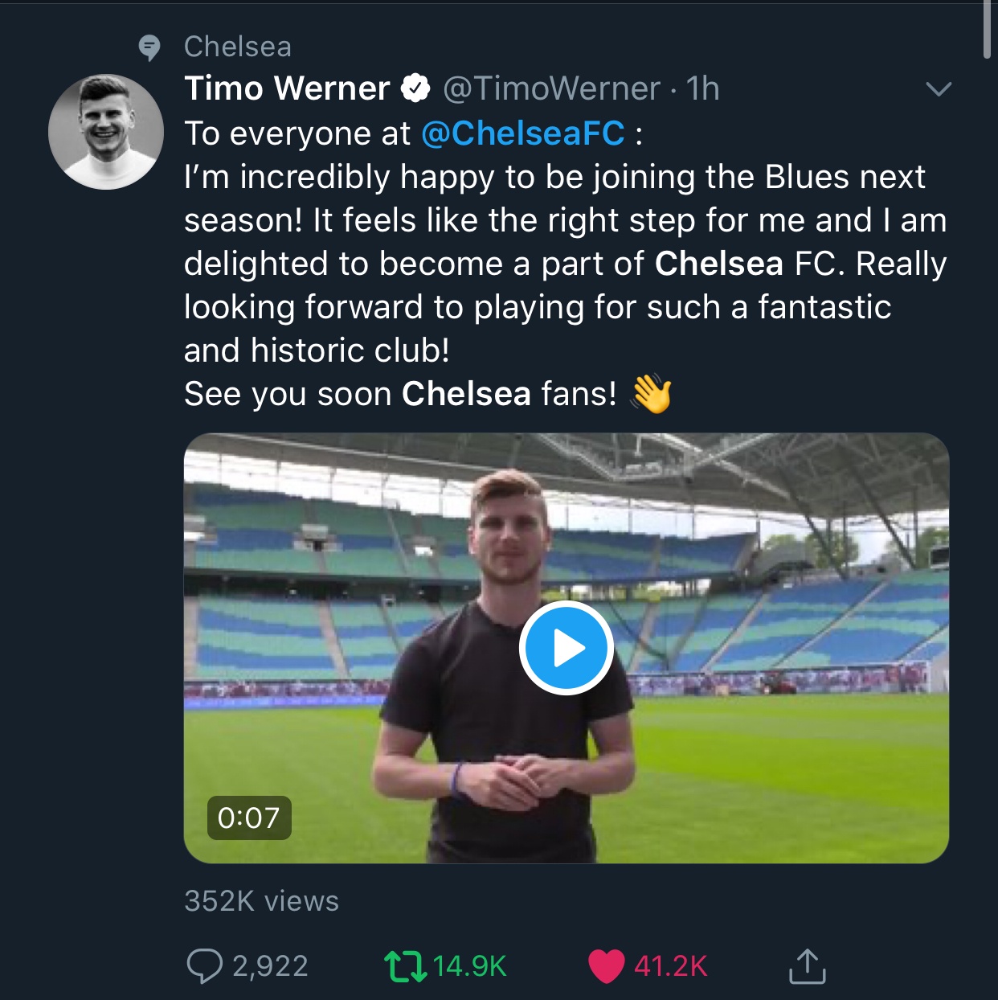Play the video with the blue play button

point(566,648)
